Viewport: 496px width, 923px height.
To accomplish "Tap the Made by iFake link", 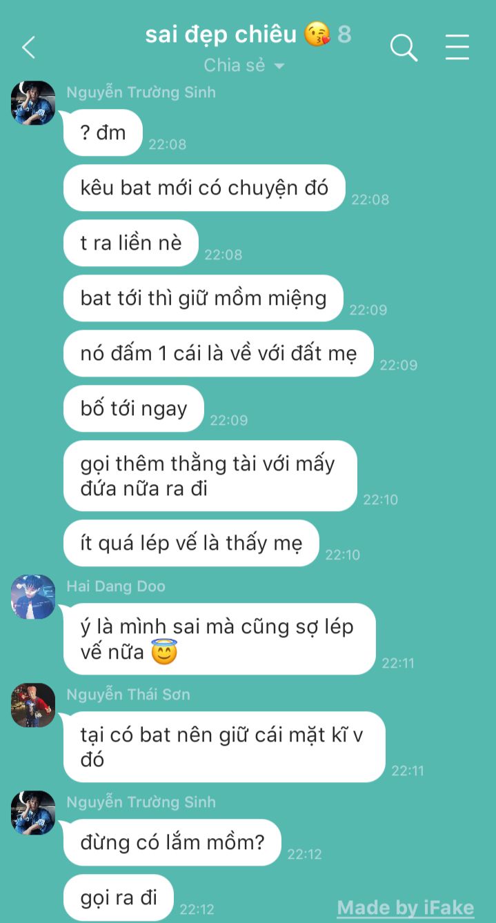I will point(406,907).
